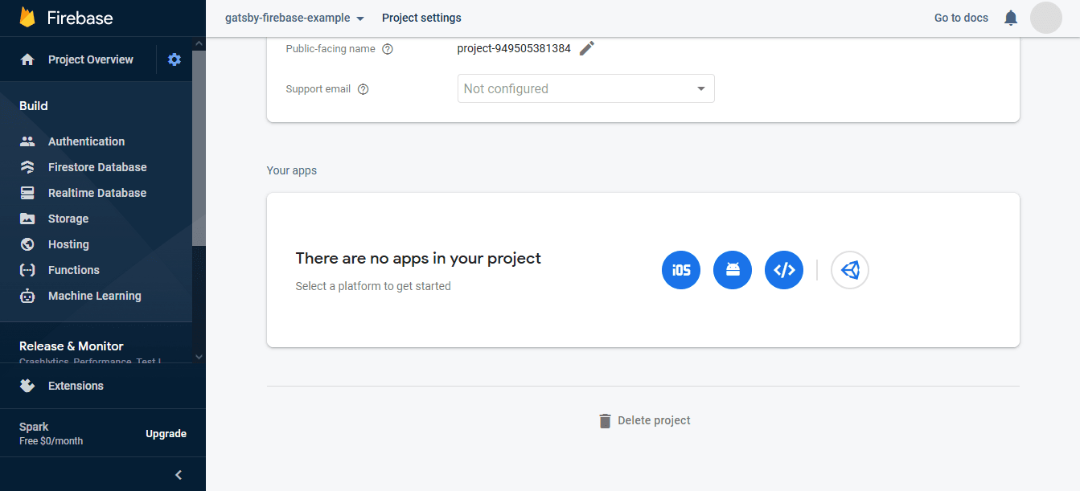Open Functions section
This screenshot has height=491, width=1080.
(x=74, y=270)
